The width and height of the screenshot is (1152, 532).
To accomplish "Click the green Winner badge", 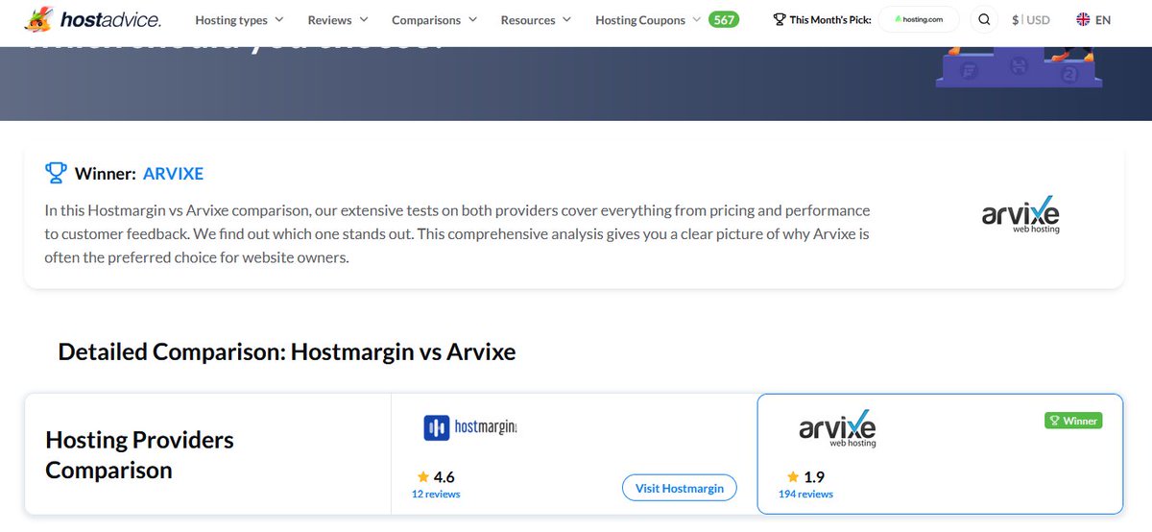I will tap(1073, 421).
